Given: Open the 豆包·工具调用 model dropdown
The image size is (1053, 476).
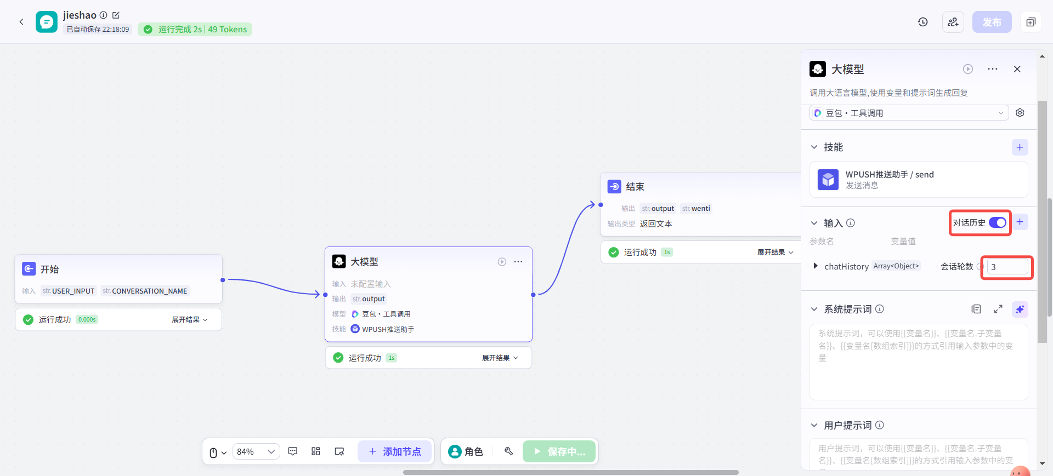Looking at the screenshot, I should point(909,113).
